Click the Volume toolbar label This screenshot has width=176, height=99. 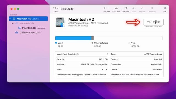point(106,12)
